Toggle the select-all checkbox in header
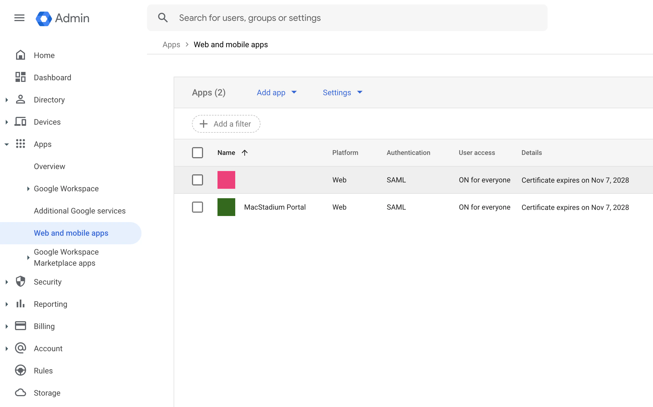The width and height of the screenshot is (653, 407). [198, 153]
